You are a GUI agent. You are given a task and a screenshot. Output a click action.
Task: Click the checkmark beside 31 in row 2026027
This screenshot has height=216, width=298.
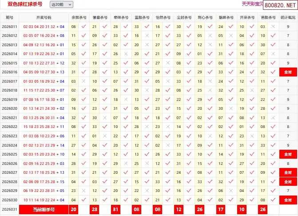[84, 172]
